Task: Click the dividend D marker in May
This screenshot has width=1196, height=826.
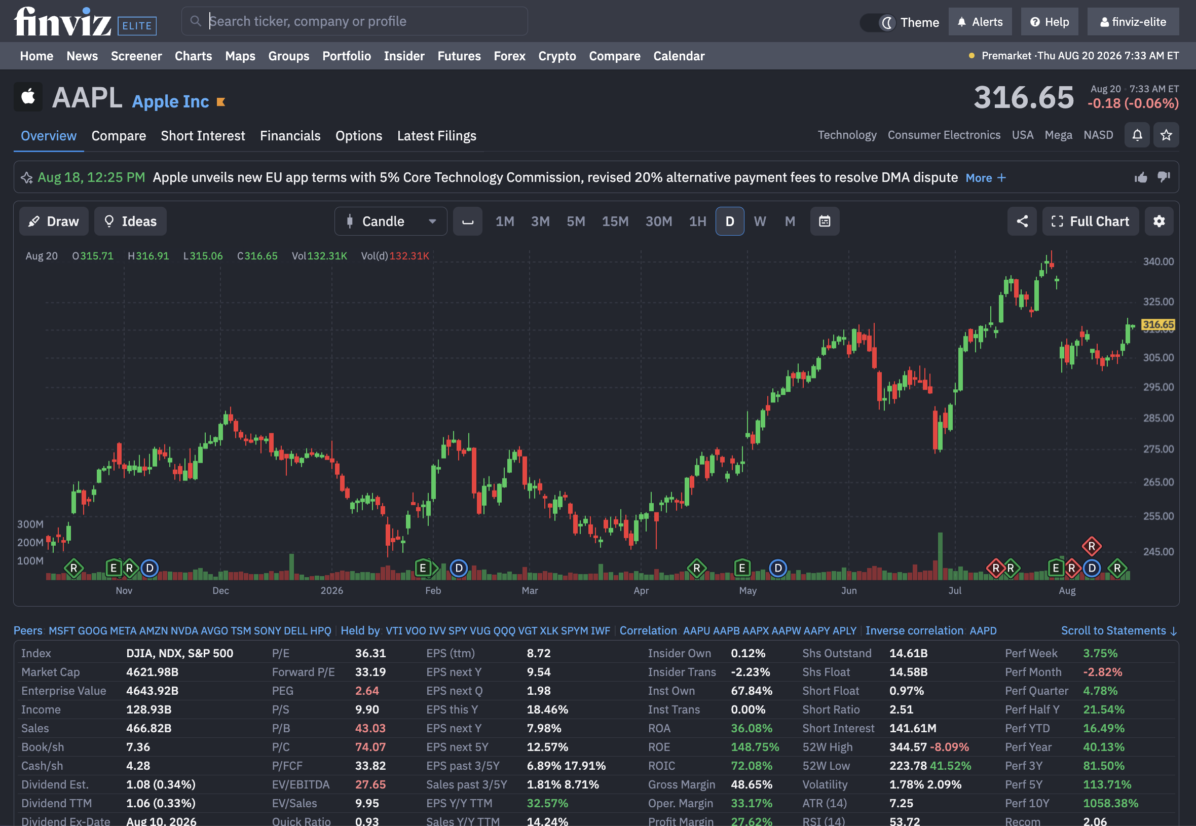Action: click(778, 568)
